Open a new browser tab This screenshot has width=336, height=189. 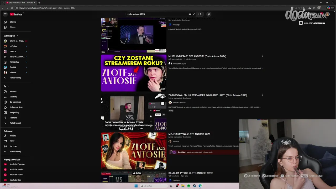point(39,3)
